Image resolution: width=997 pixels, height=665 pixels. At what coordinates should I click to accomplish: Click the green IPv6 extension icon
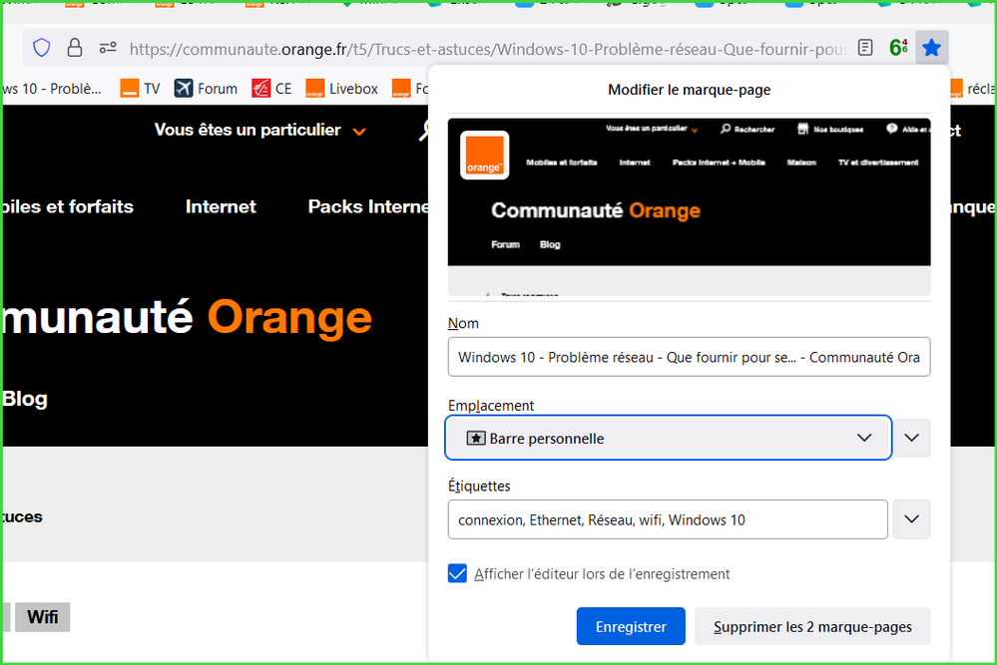tap(898, 48)
